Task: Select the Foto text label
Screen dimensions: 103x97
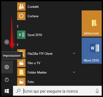Action: coord(31,82)
